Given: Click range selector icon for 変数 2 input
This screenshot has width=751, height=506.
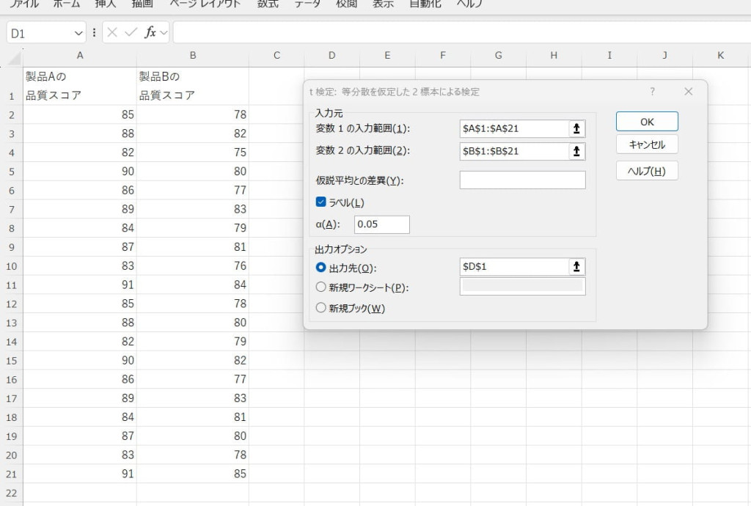Looking at the screenshot, I should click(576, 151).
